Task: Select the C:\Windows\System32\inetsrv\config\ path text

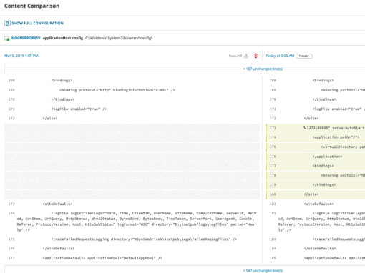Action: tap(119, 38)
